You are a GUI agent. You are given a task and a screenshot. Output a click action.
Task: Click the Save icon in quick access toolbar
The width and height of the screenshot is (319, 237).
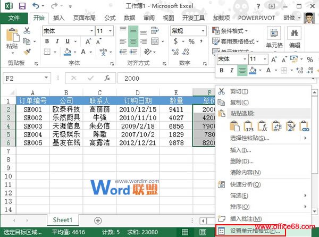coord(22,6)
